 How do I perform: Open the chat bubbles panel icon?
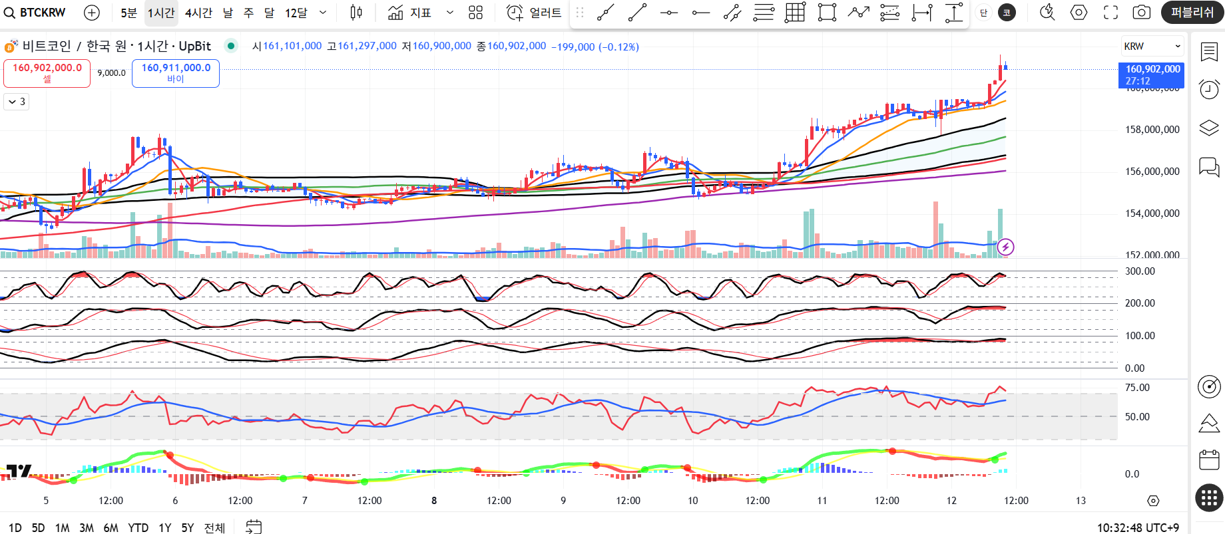point(1209,166)
